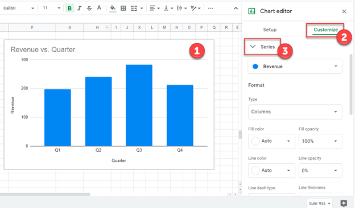Select the Q4 bar in the chart
The width and height of the screenshot is (355, 208).
pyautogui.click(x=180, y=116)
